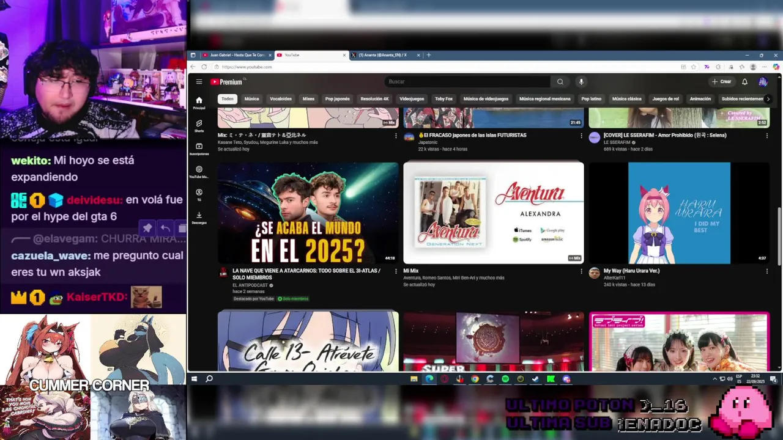
Task: Open a new browser tab with plus
Action: tap(428, 55)
